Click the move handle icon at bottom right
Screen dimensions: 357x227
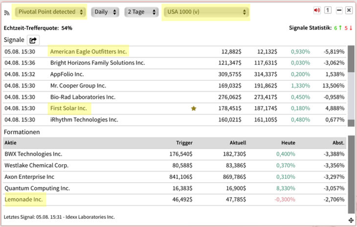(x=351, y=220)
